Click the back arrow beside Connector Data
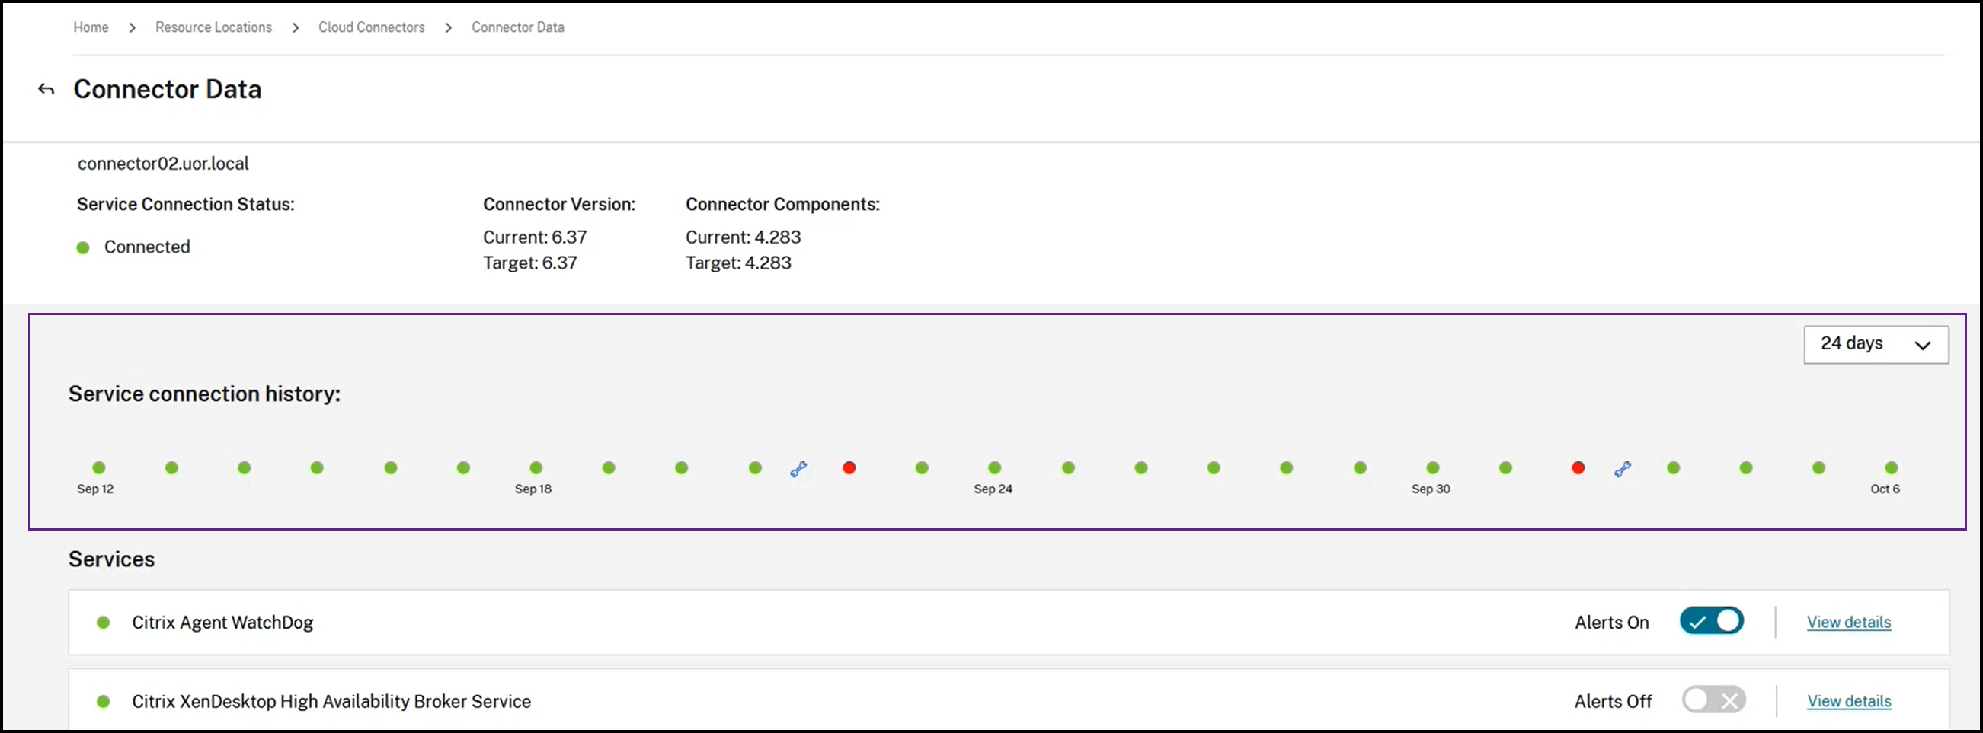Viewport: 1983px width, 733px height. (x=46, y=89)
